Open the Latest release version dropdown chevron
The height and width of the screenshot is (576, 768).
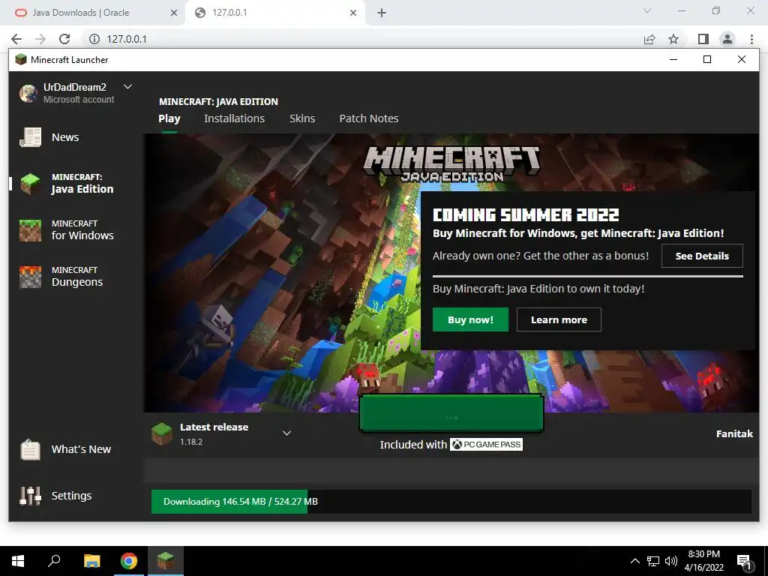pos(287,433)
